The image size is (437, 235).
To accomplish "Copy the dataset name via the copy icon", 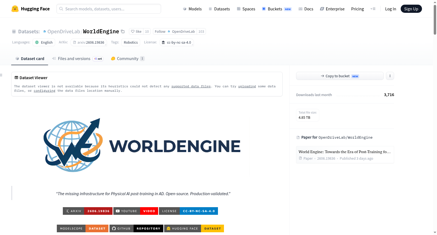I will (123, 31).
